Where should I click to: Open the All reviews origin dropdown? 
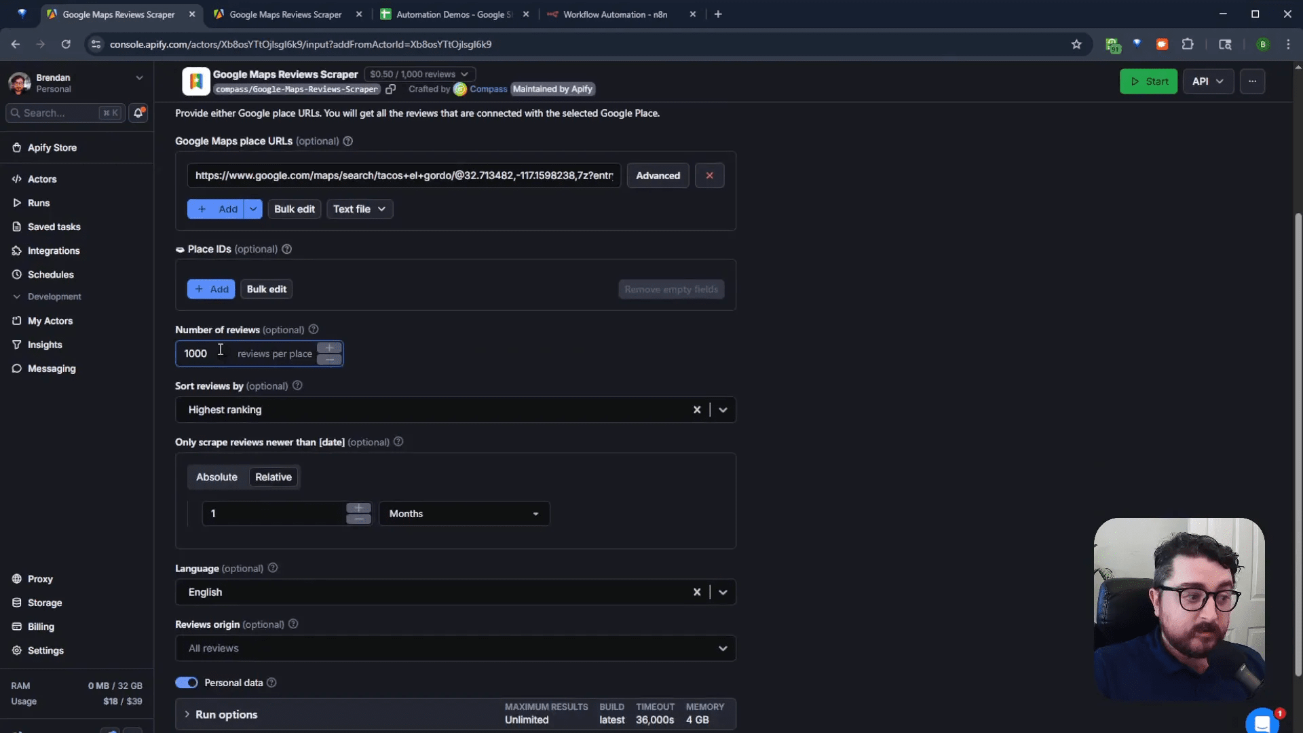point(455,648)
